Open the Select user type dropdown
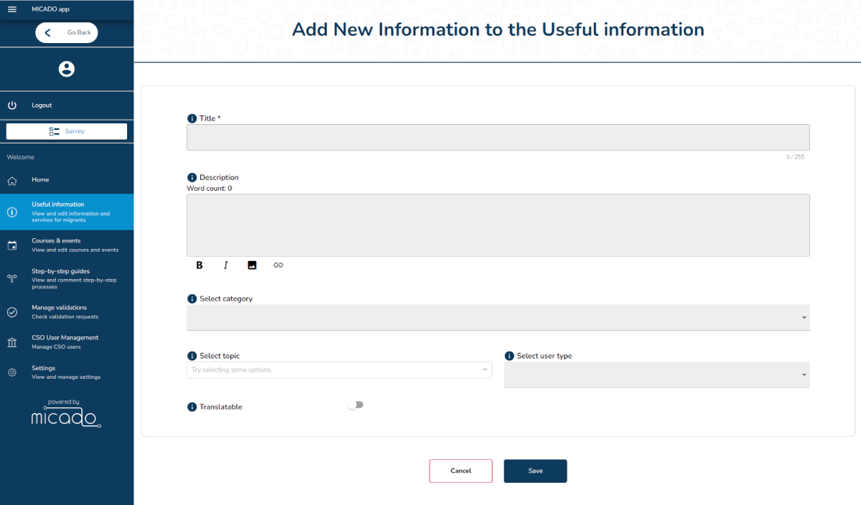The height and width of the screenshot is (505, 861). point(657,374)
